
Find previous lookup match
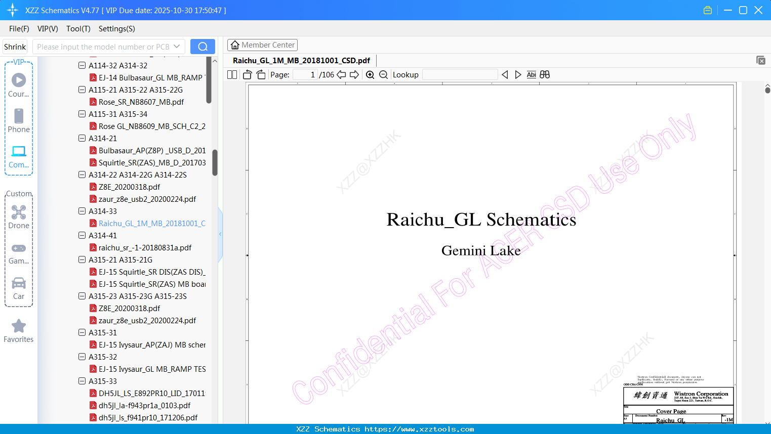505,75
